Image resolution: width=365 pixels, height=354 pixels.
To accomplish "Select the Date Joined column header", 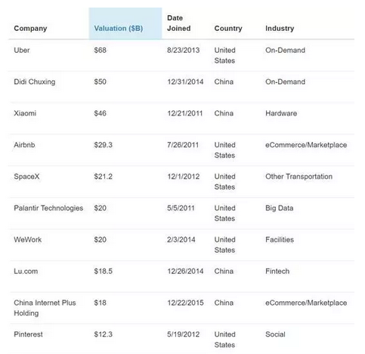I will [179, 23].
